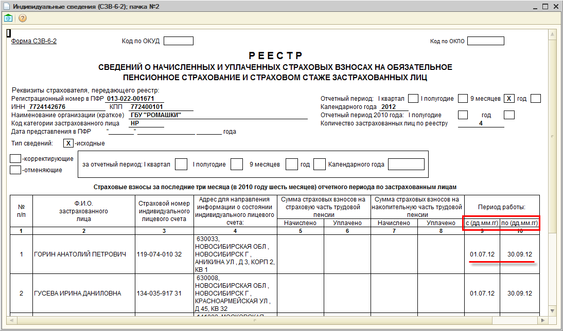Close the Индивидуальные сведения window
563x331 pixels.
click(555, 7)
